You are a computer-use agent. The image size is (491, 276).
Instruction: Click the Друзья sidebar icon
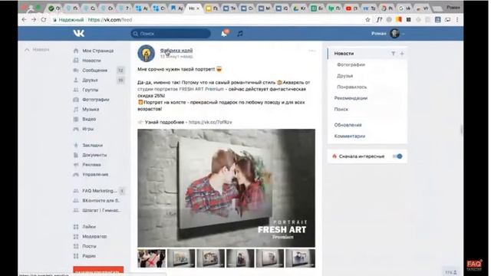pos(76,80)
